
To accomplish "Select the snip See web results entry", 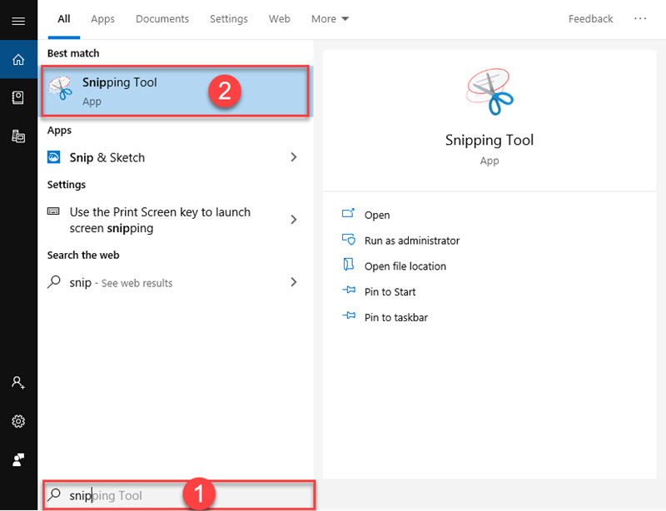I will pos(175,282).
